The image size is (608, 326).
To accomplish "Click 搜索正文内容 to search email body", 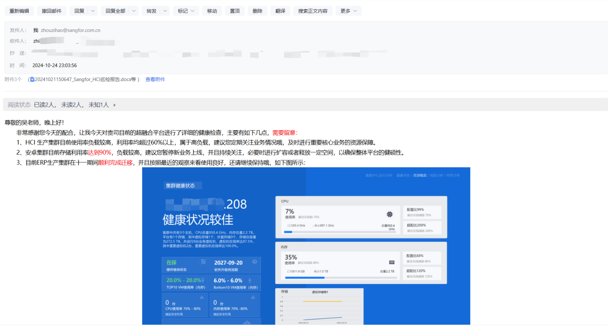I will click(x=313, y=10).
